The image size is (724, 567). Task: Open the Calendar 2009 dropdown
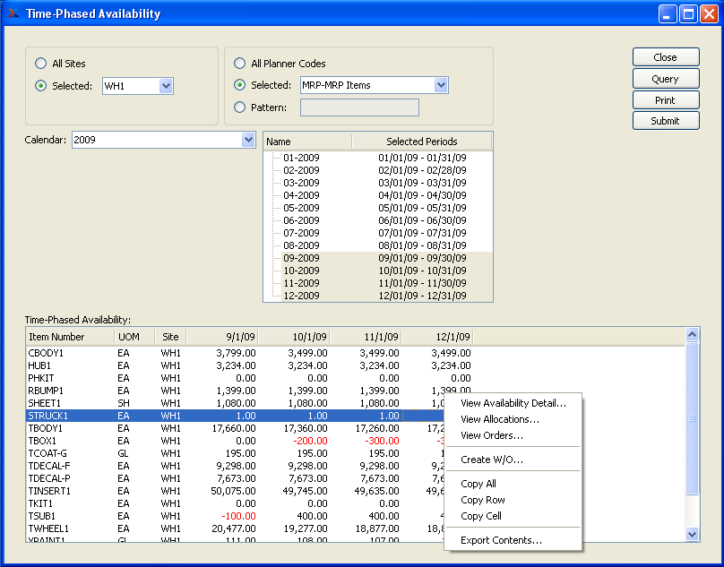[248, 140]
